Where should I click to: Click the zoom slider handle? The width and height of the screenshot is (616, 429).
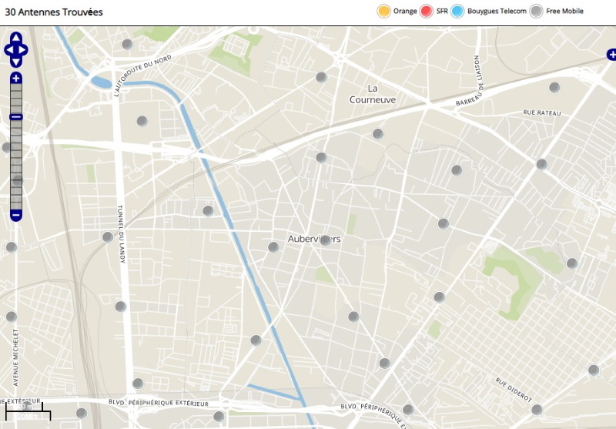(16, 116)
